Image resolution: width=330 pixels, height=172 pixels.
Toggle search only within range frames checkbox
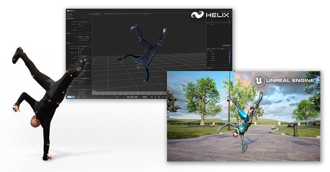(78, 39)
